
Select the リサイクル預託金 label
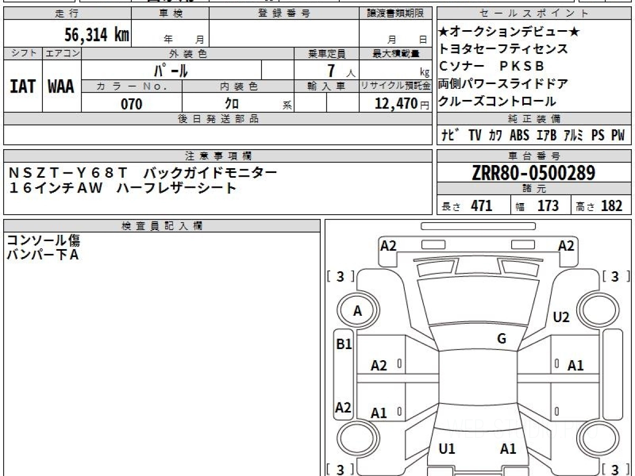click(x=395, y=86)
